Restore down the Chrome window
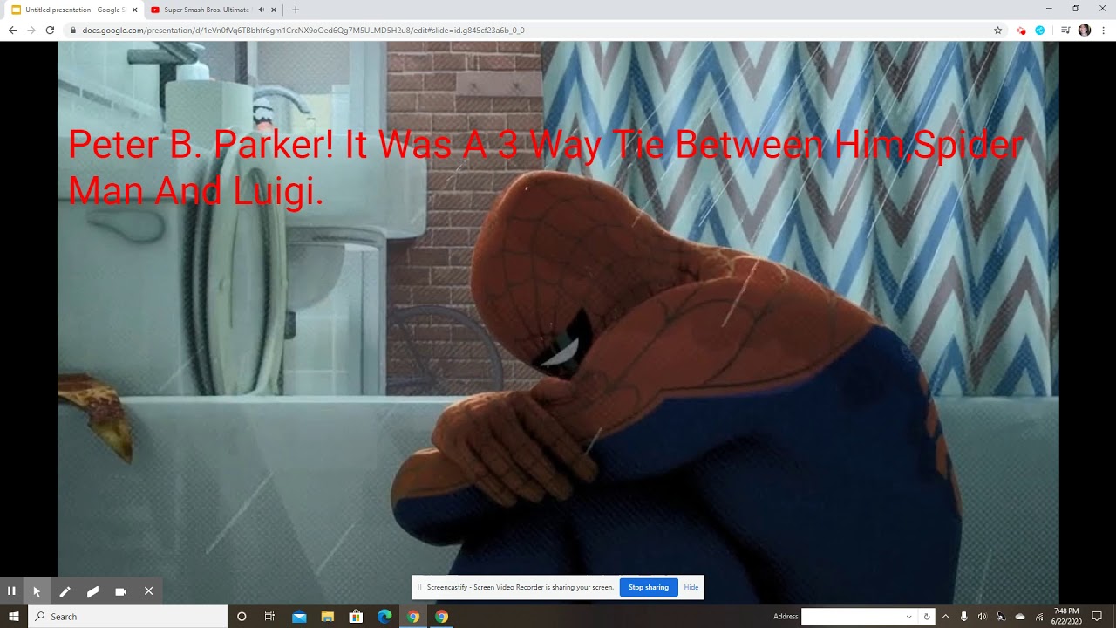1116x628 pixels. (x=1076, y=9)
